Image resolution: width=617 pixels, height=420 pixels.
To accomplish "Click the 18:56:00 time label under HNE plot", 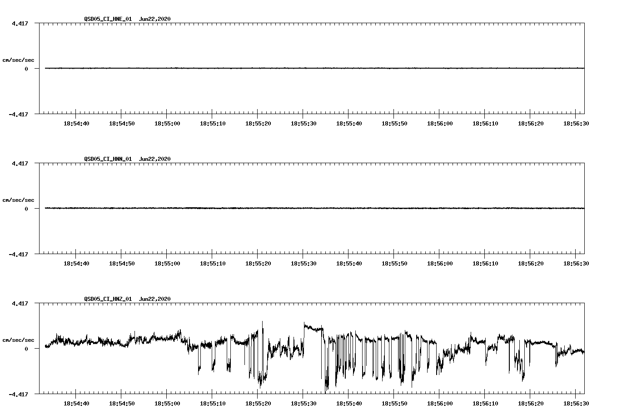I will 440,124.
